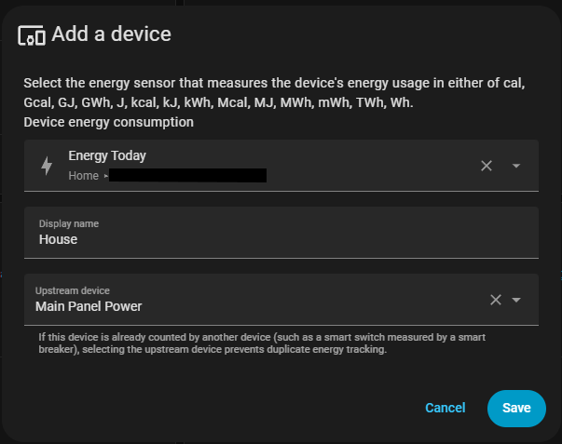562x444 pixels.
Task: Click the "Add a device" dialog title
Action: [111, 35]
